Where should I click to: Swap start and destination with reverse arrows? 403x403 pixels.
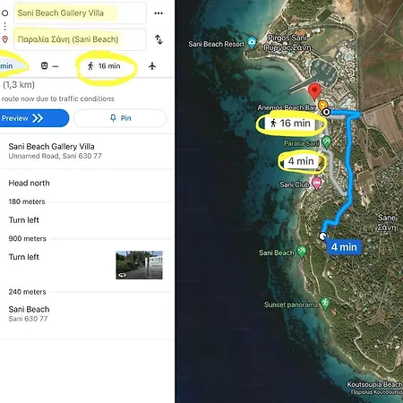click(x=159, y=39)
